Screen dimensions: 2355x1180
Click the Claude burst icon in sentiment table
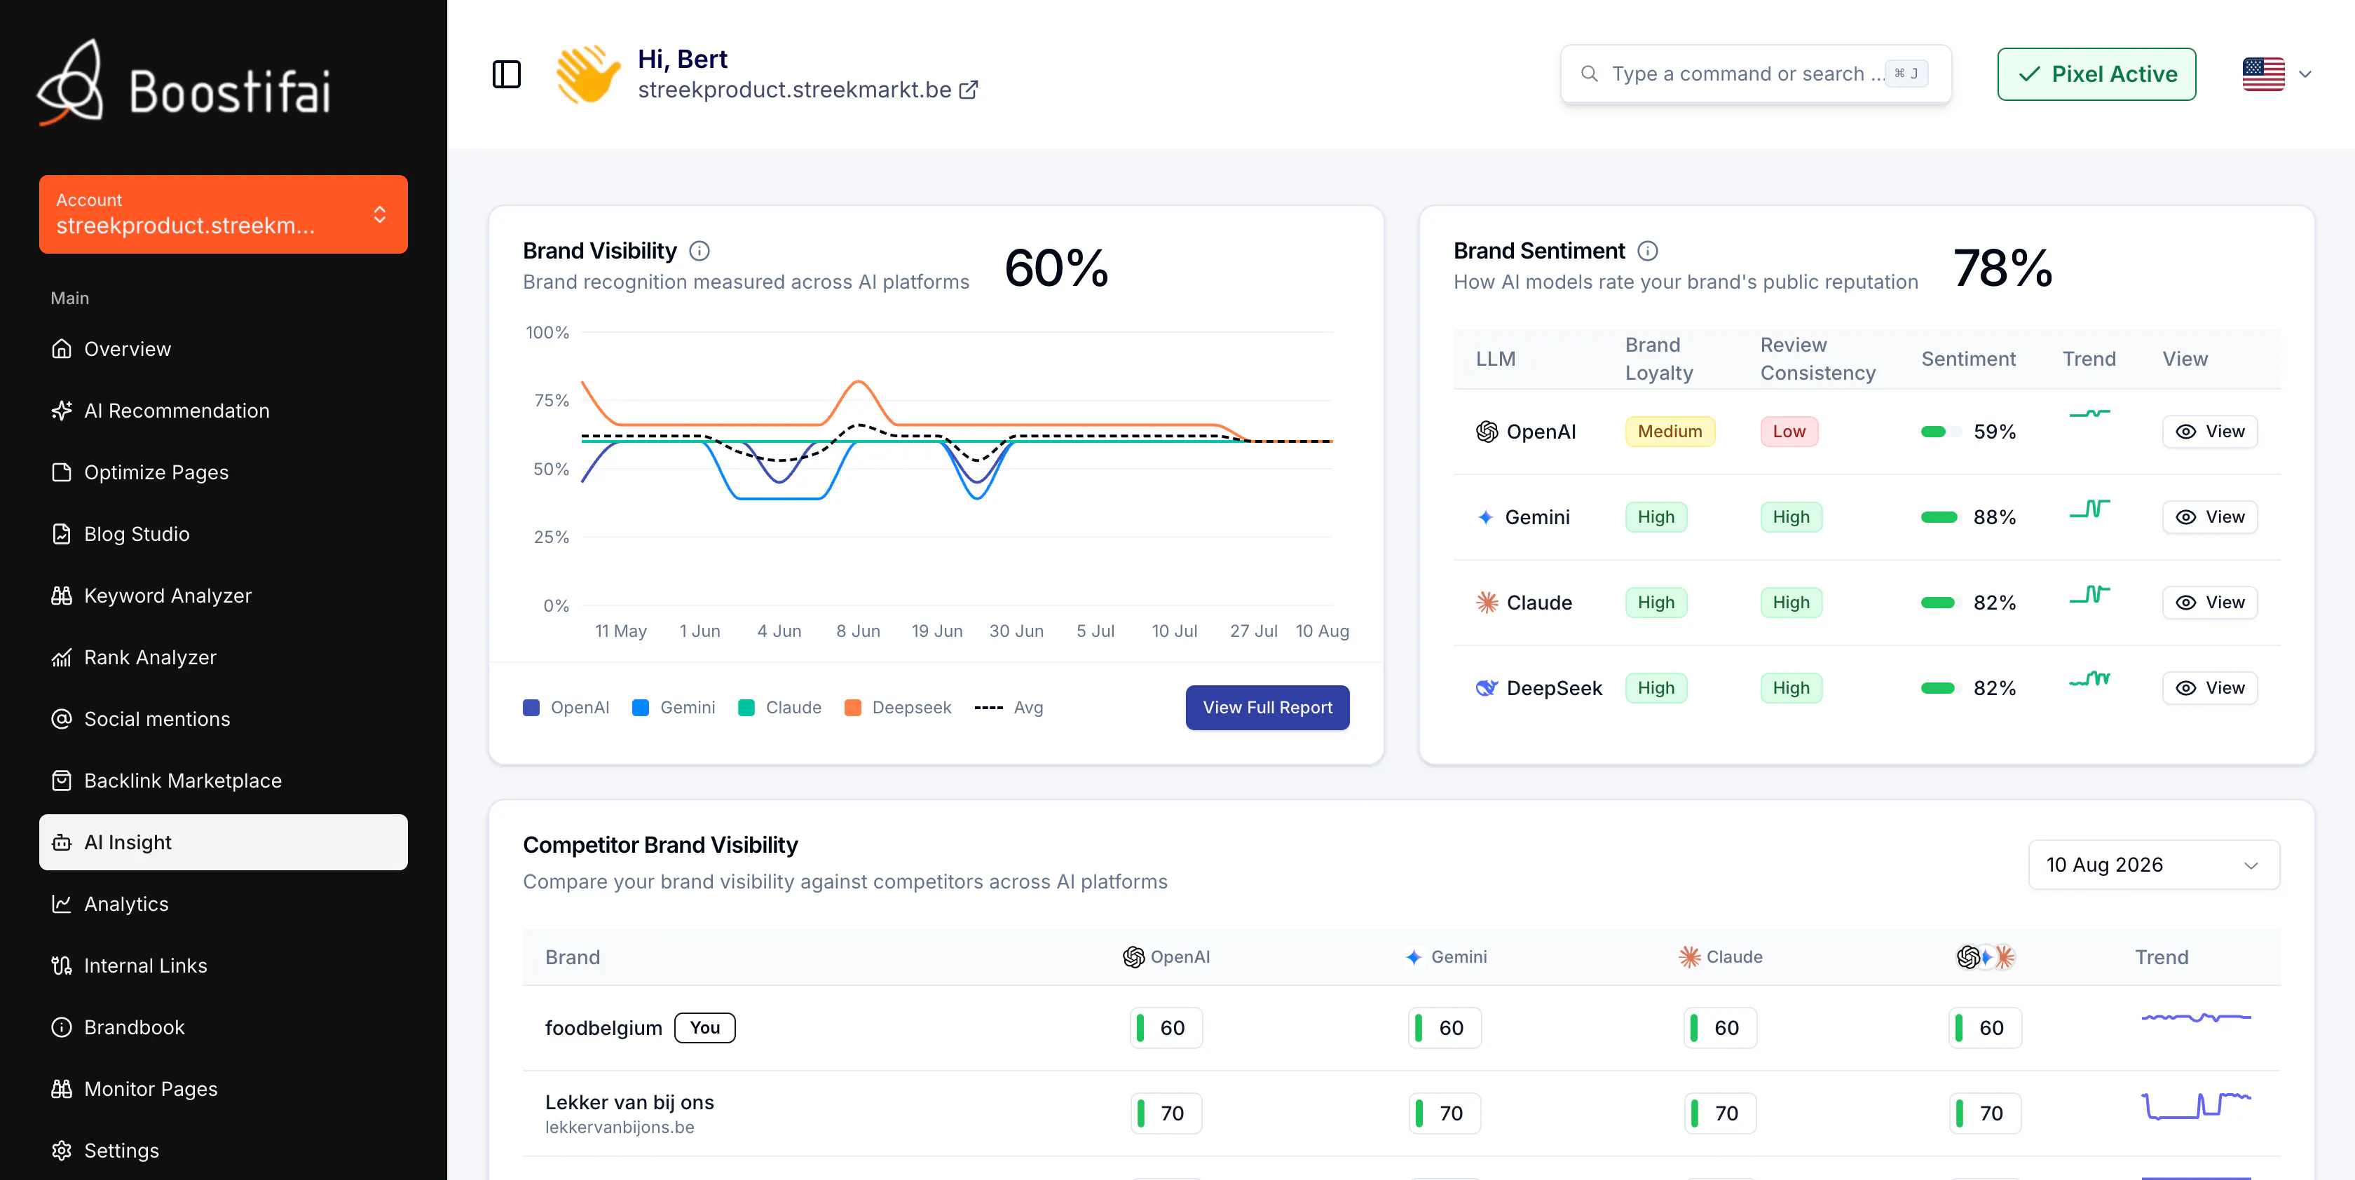pyautogui.click(x=1487, y=603)
